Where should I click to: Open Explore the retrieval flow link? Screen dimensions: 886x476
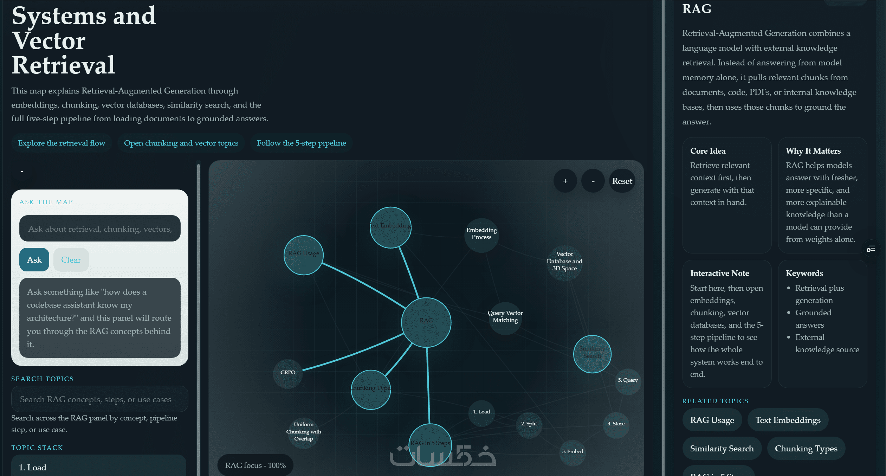[x=62, y=143]
